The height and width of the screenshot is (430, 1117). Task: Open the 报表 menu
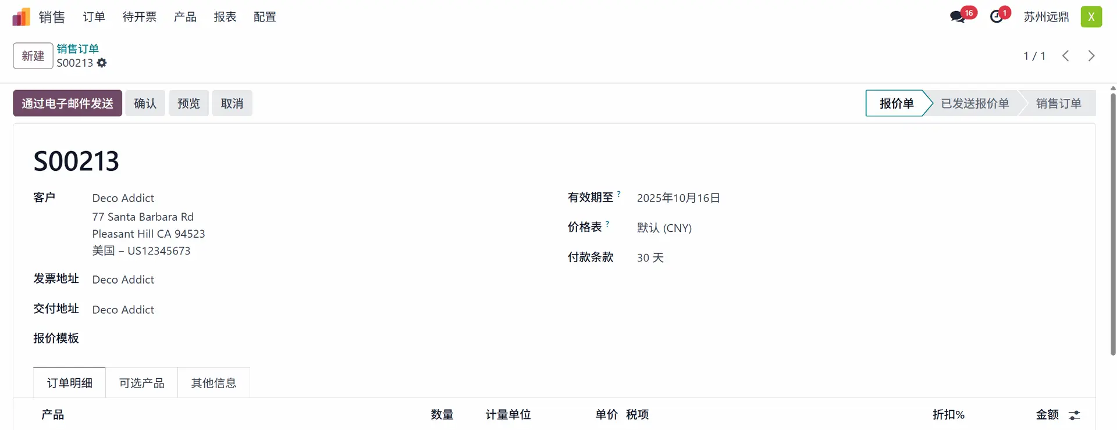225,17
